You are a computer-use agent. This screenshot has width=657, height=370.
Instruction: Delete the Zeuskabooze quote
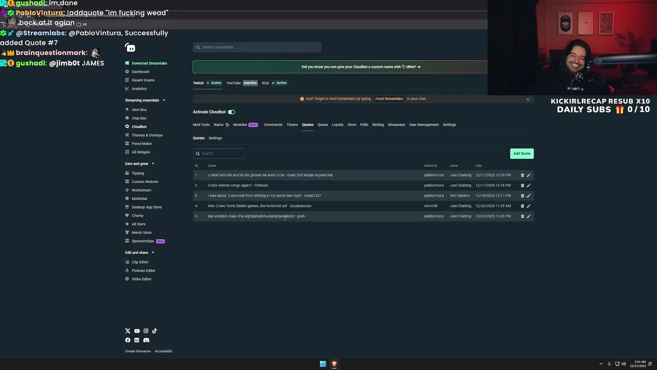pyautogui.click(x=523, y=206)
